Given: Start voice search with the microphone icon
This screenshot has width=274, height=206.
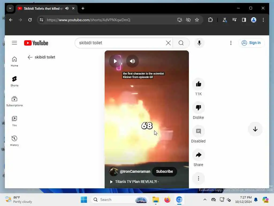Looking at the screenshot, I should tap(199, 43).
